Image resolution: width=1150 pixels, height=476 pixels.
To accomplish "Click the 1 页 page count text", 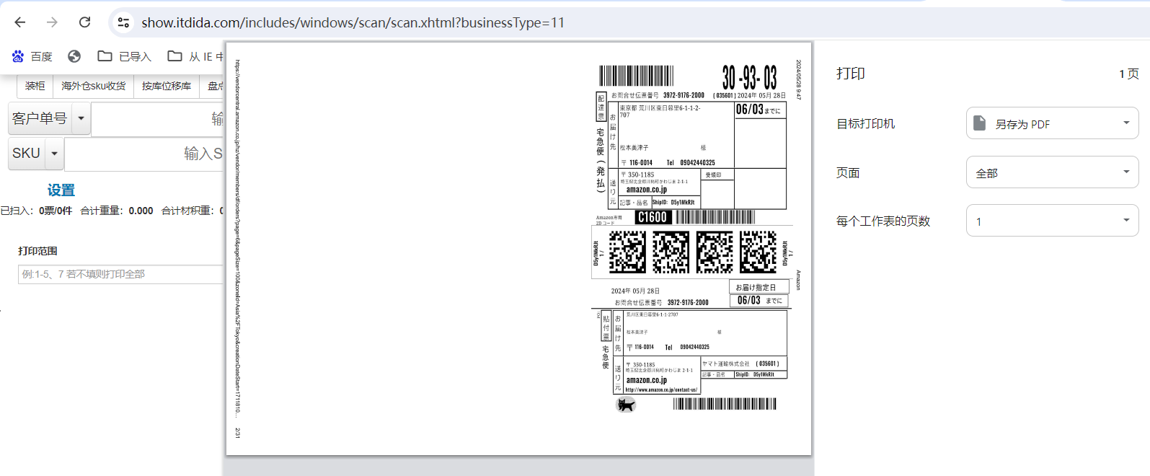I will [x=1129, y=74].
